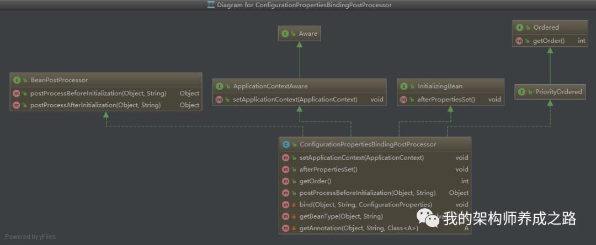The width and height of the screenshot is (596, 245).
Task: Click the diagram icon in title bar
Action: pyautogui.click(x=211, y=5)
